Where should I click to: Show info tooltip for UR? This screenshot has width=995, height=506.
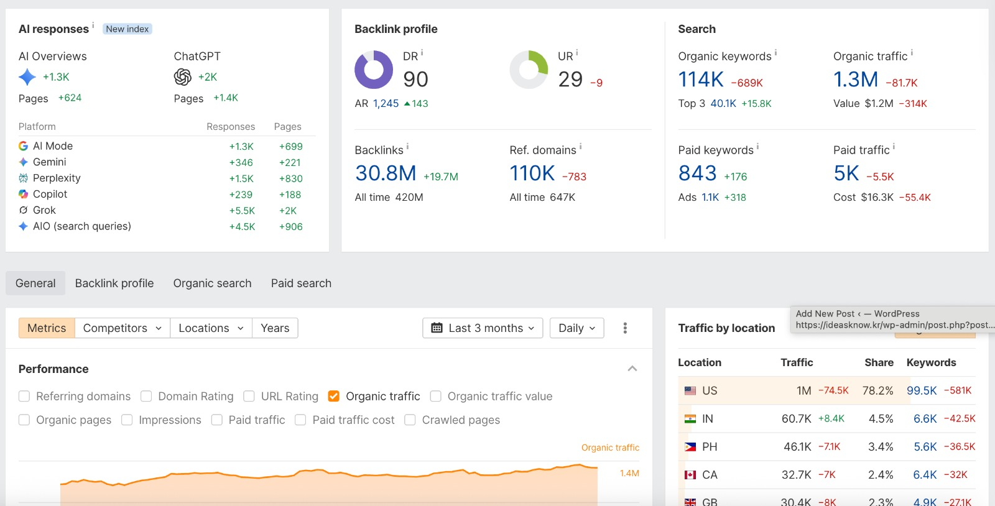[577, 52]
